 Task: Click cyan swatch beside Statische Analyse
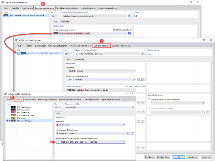click(x=68, y=71)
